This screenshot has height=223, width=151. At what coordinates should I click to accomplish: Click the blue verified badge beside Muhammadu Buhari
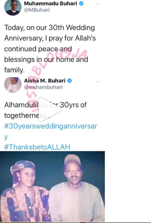coord(81,4)
